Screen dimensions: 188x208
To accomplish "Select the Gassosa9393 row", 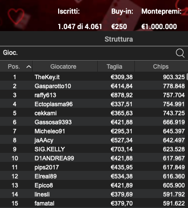I will click(x=93, y=122).
